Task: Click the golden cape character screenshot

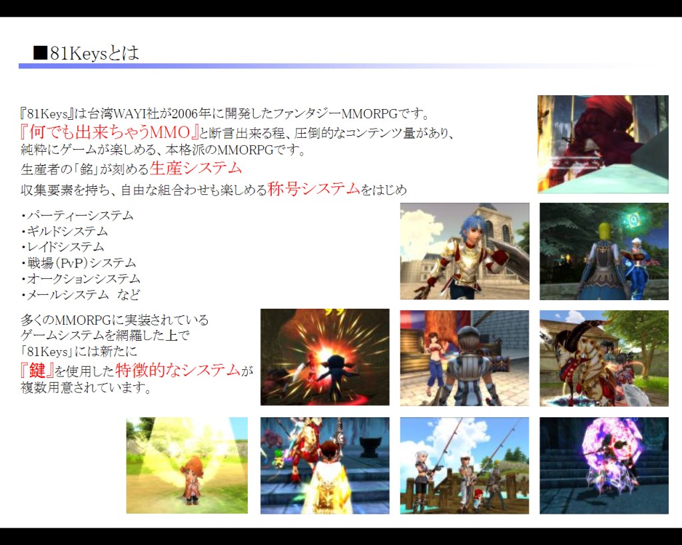Action: point(325,465)
